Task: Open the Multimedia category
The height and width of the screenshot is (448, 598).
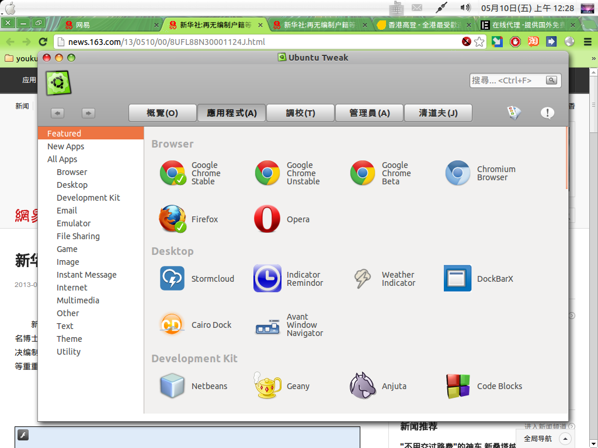Action: coord(91,300)
